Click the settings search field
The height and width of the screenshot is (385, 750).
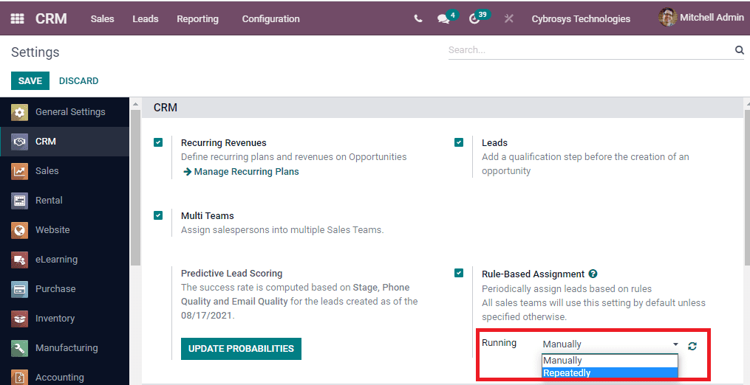pyautogui.click(x=588, y=50)
